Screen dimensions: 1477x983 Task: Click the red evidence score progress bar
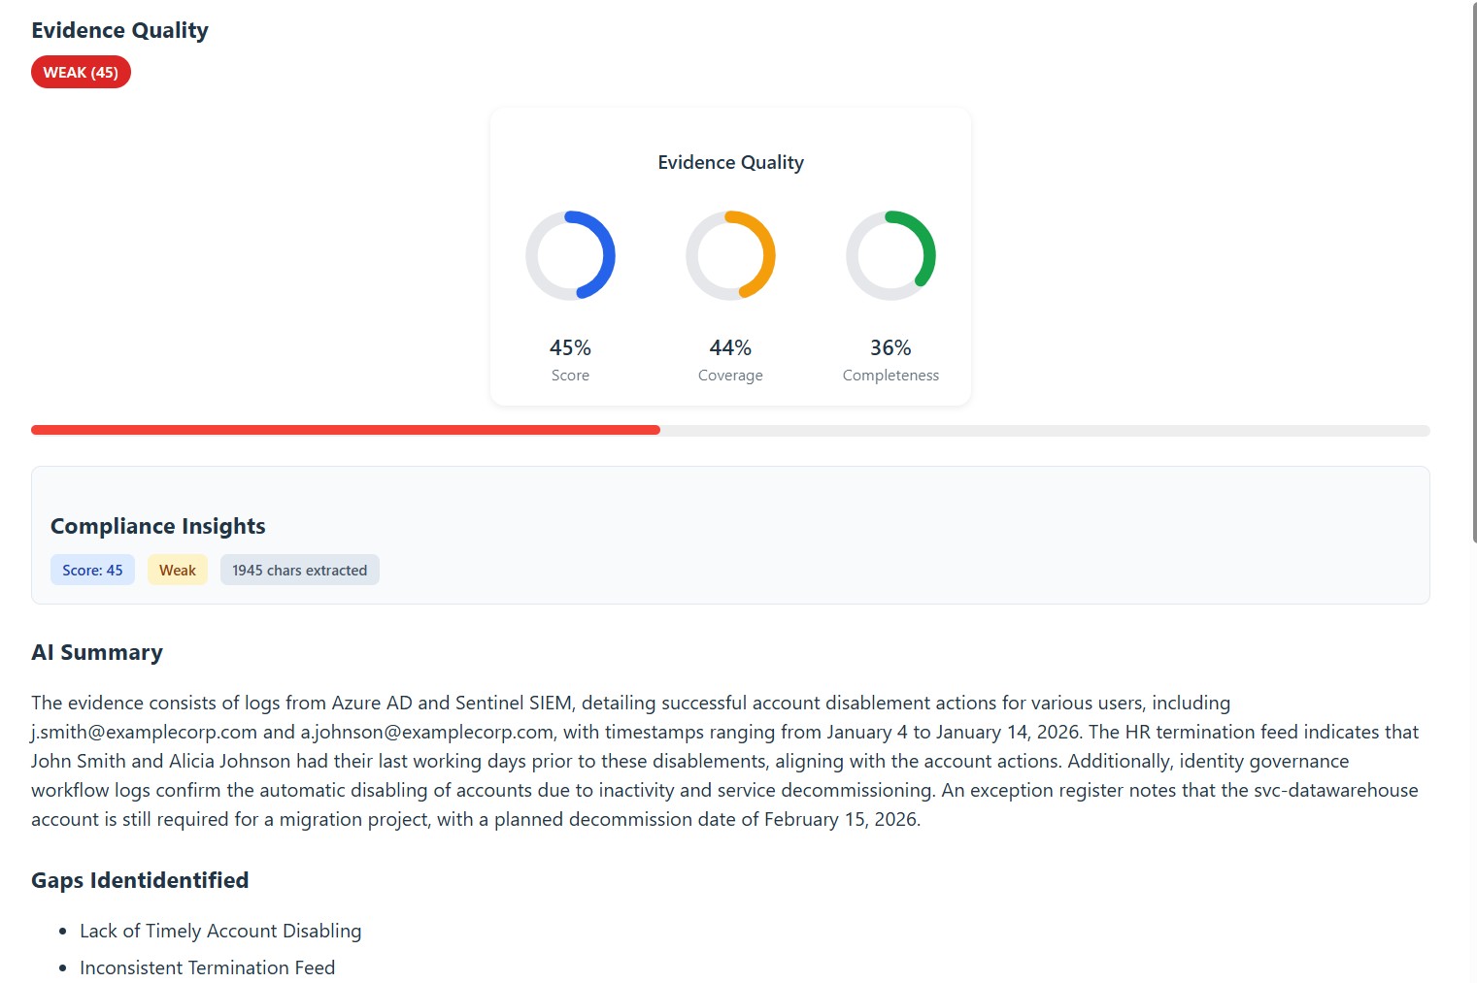(346, 430)
